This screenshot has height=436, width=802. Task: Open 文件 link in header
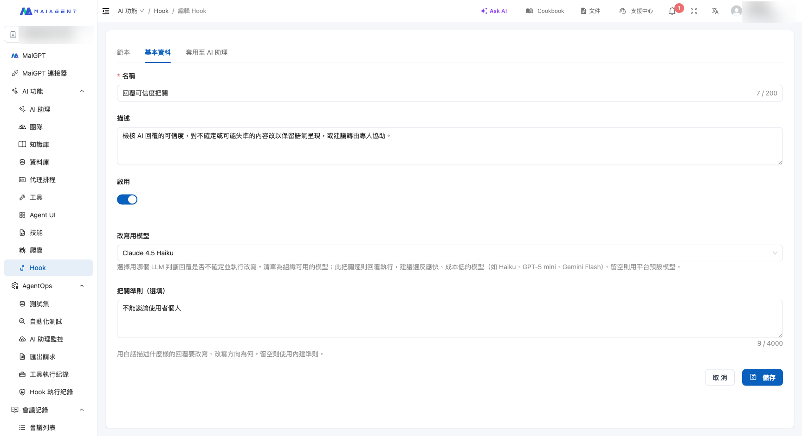click(x=590, y=11)
